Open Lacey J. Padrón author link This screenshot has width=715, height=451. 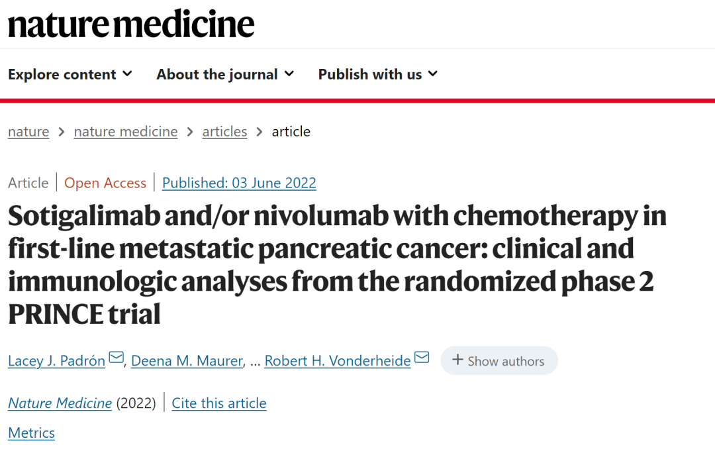tap(56, 361)
